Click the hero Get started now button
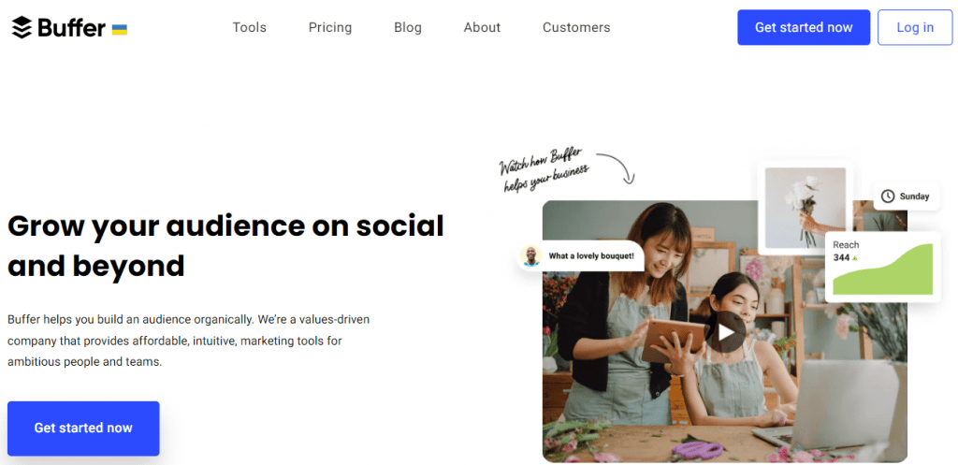 tap(83, 428)
